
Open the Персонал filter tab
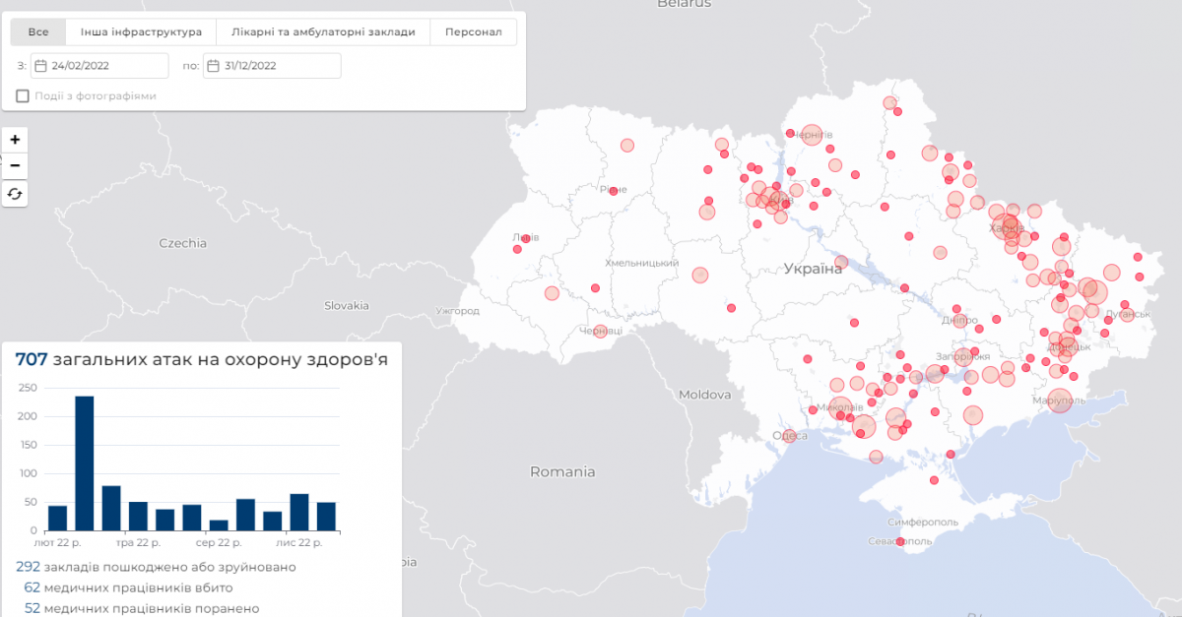click(474, 31)
